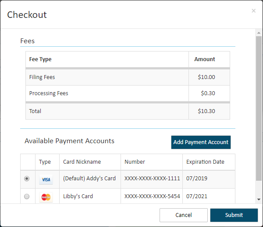Click the scrollbar up arrow
Viewport: 263px width, 227px height.
[x=259, y=33]
